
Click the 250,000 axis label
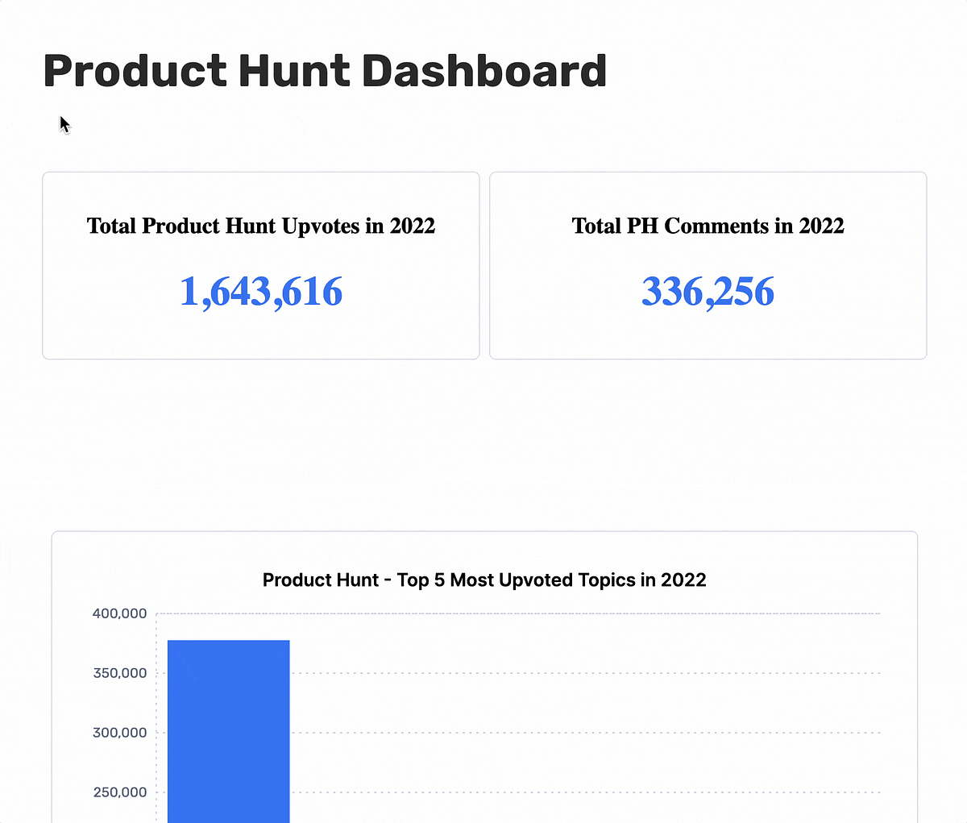click(x=119, y=792)
